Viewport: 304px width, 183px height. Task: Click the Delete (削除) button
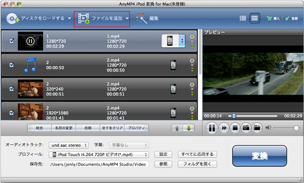click(x=88, y=128)
